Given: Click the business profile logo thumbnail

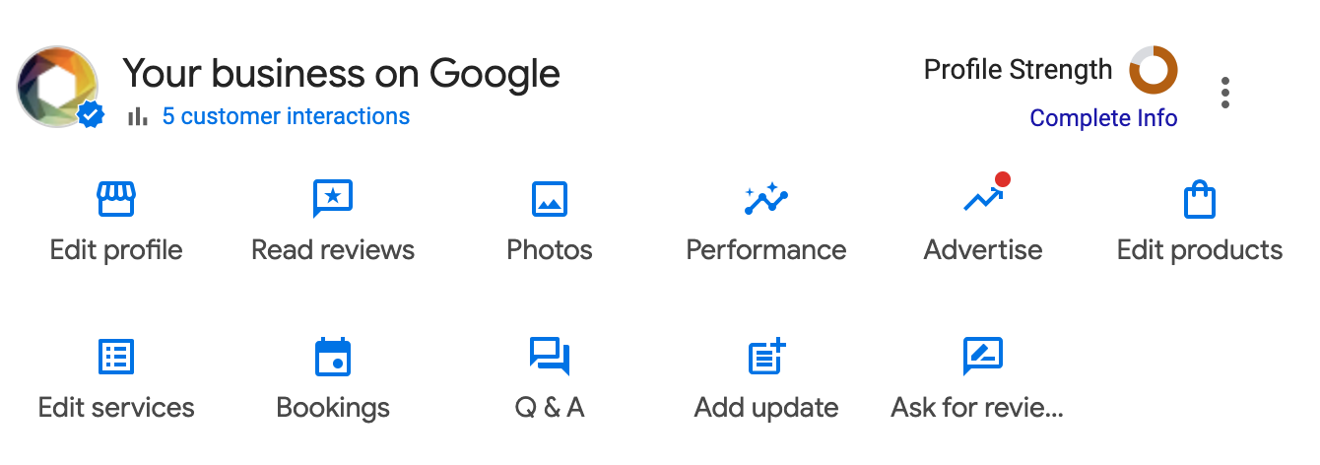Looking at the screenshot, I should (57, 87).
